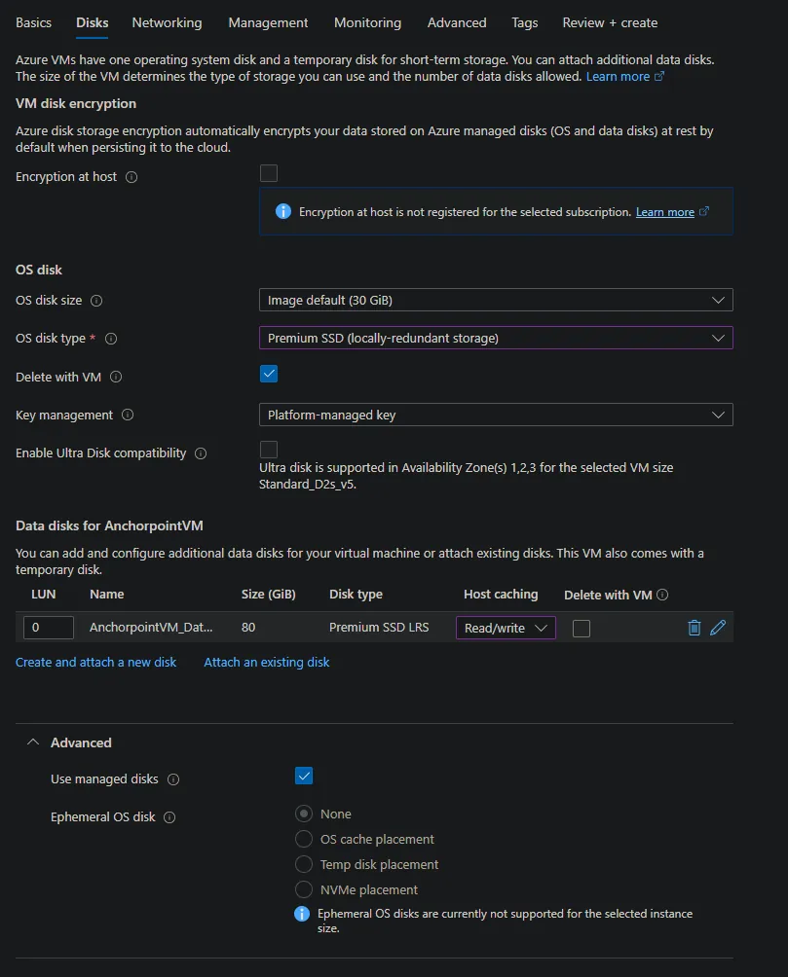Open the OS disk size dropdown
788x977 pixels.
[495, 300]
